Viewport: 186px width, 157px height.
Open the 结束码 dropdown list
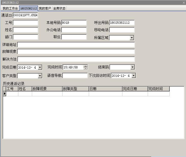pyautogui.click(x=132, y=67)
